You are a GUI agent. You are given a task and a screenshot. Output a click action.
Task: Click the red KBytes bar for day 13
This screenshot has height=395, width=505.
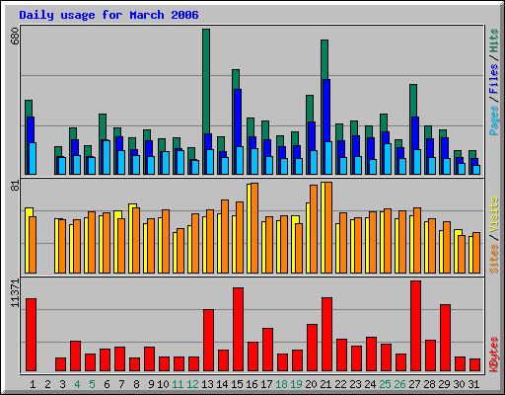[x=208, y=340]
